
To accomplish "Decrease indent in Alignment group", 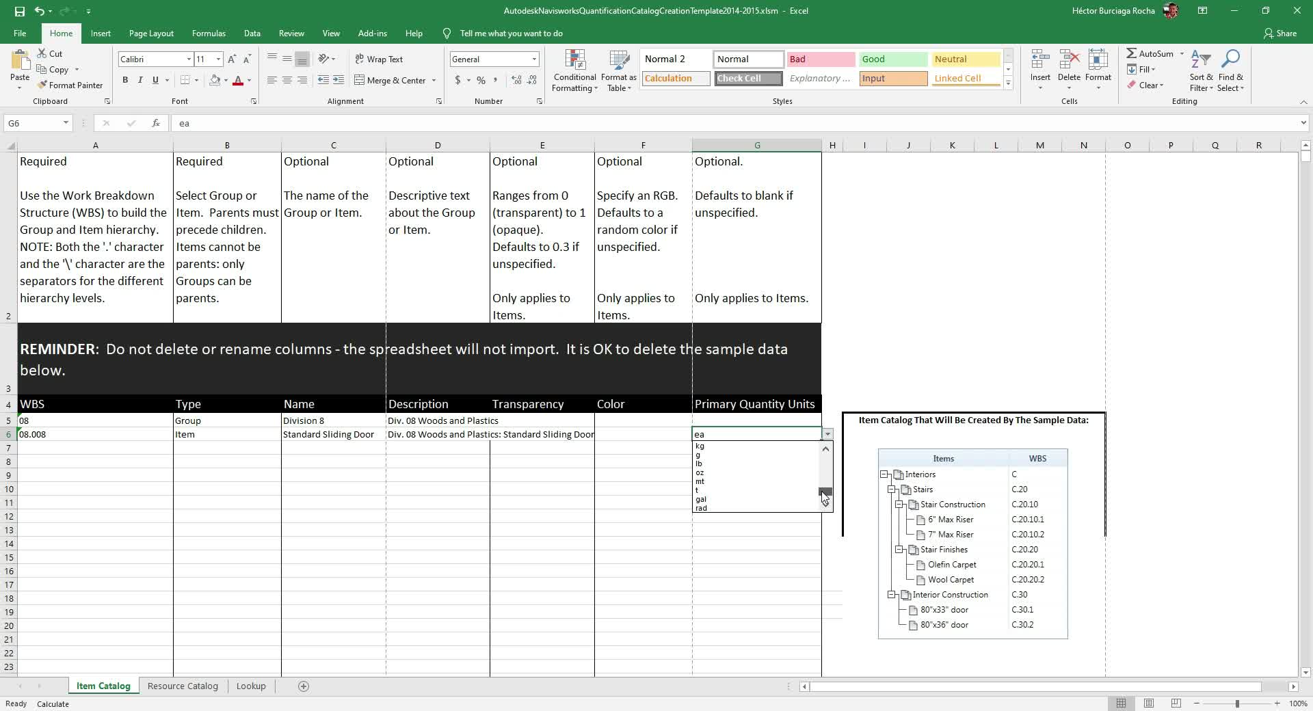I will coord(323,80).
